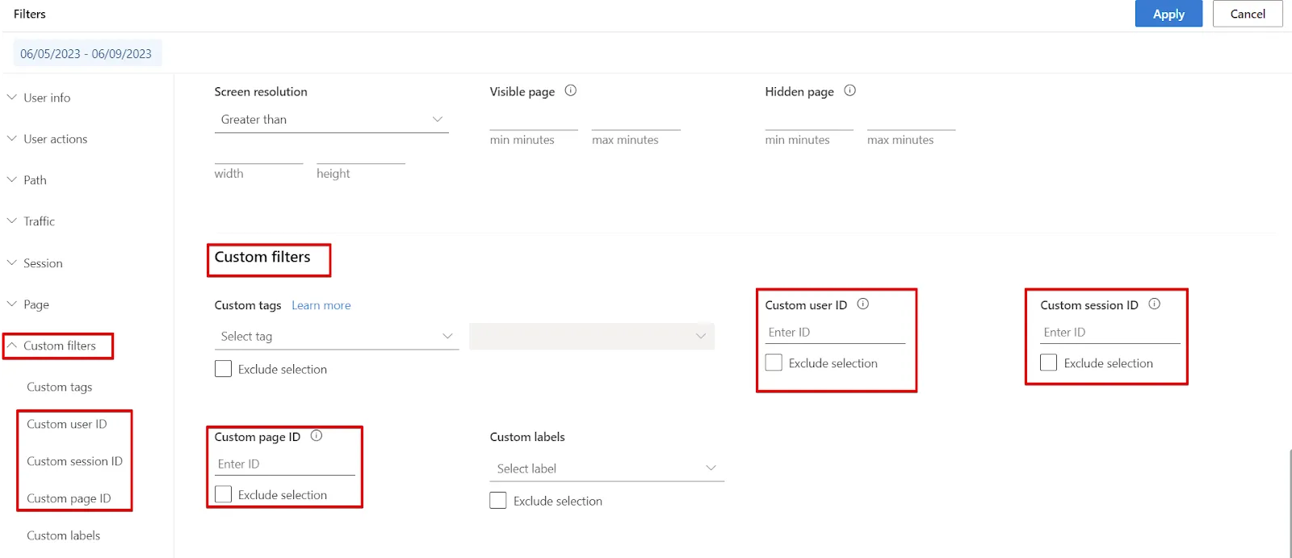Screen dimensions: 1292x558
Task: Click the Hidden page info icon
Action: click(x=850, y=90)
